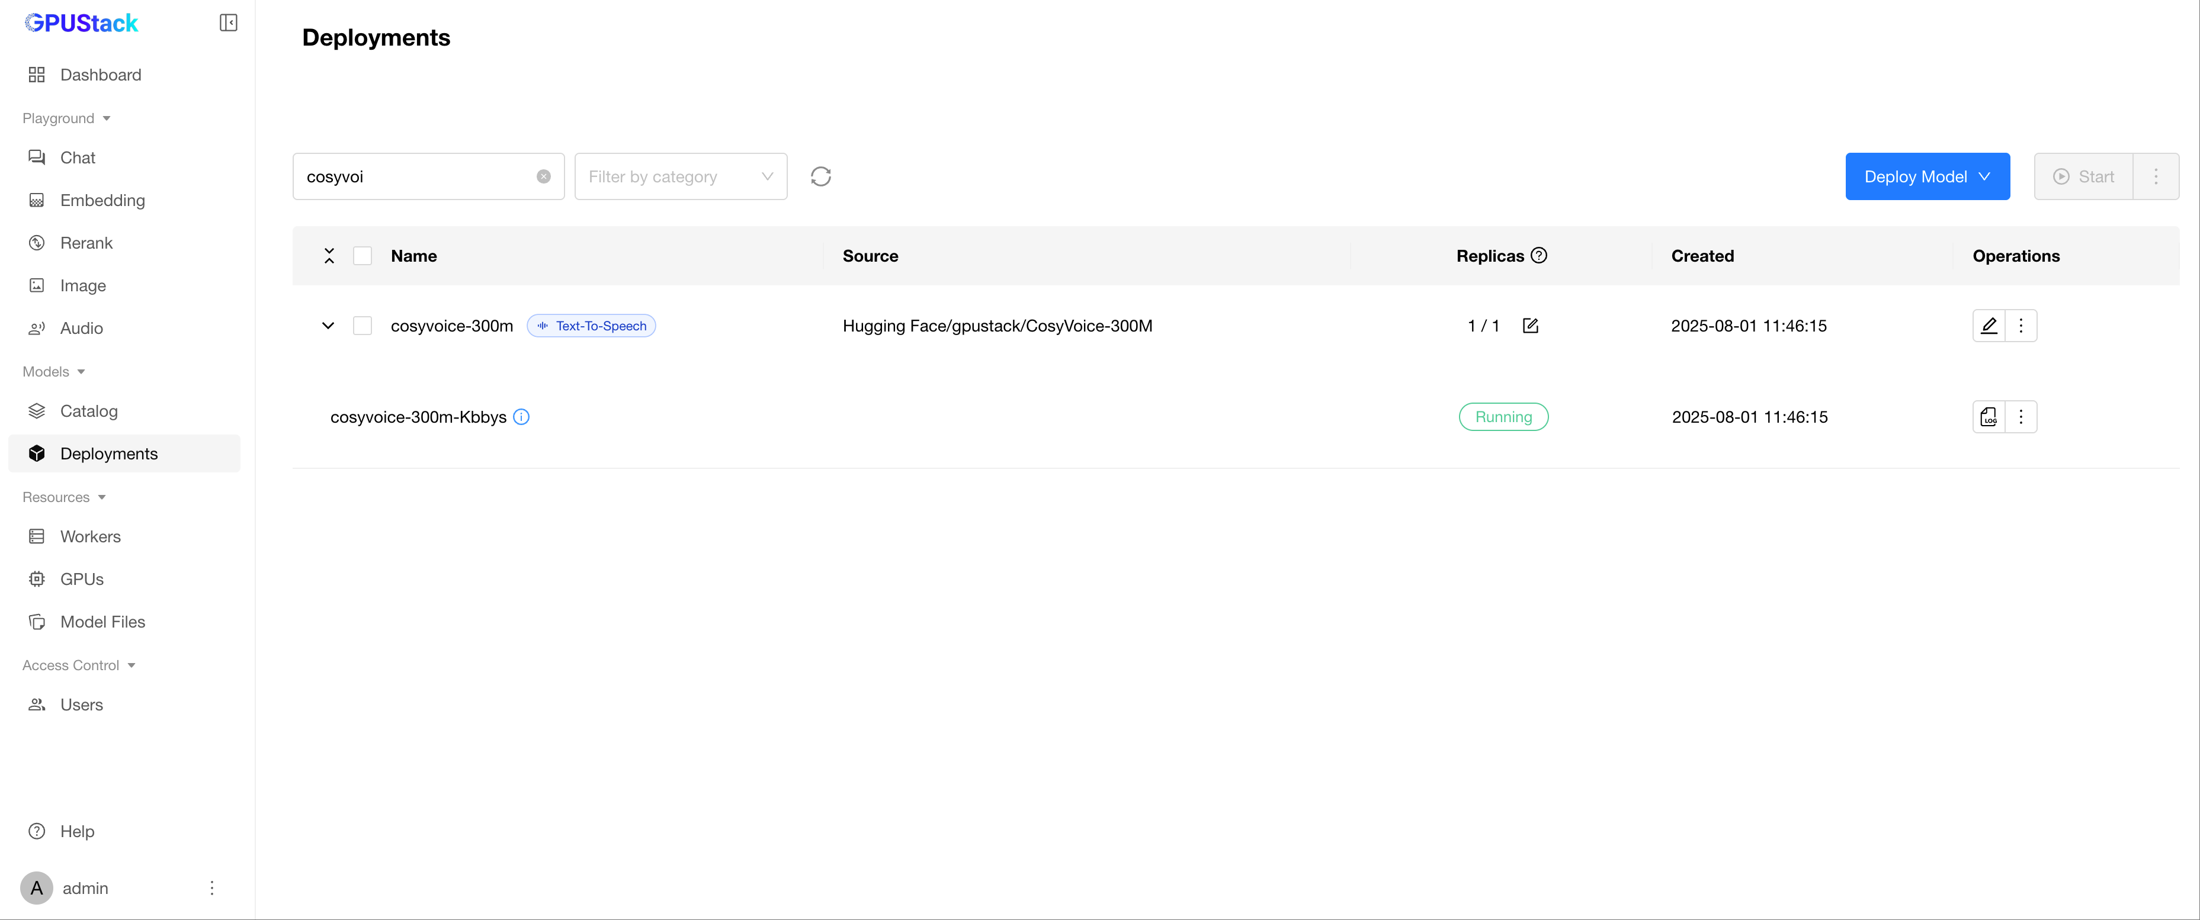Open the Workers page from sidebar
Viewport: 2200px width, 920px height.
pos(91,537)
